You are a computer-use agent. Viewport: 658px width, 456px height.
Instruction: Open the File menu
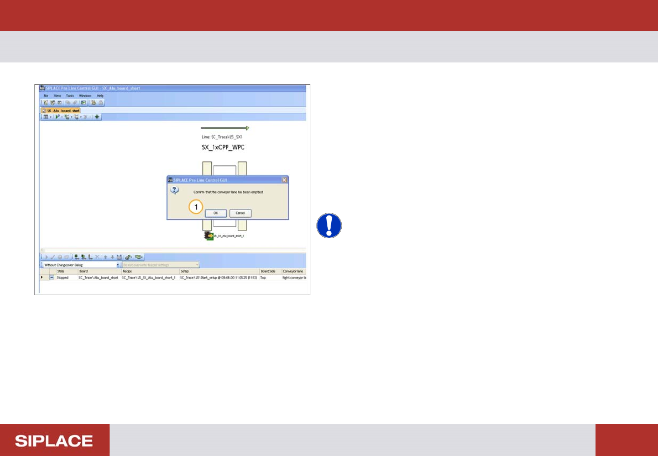(46, 96)
